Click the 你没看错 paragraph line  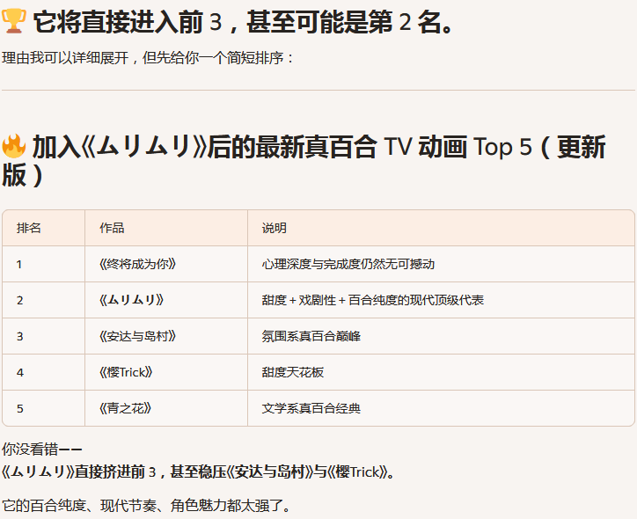42,450
